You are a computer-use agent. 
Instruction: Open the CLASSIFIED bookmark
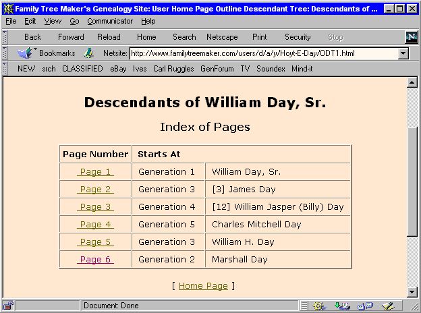tap(82, 69)
